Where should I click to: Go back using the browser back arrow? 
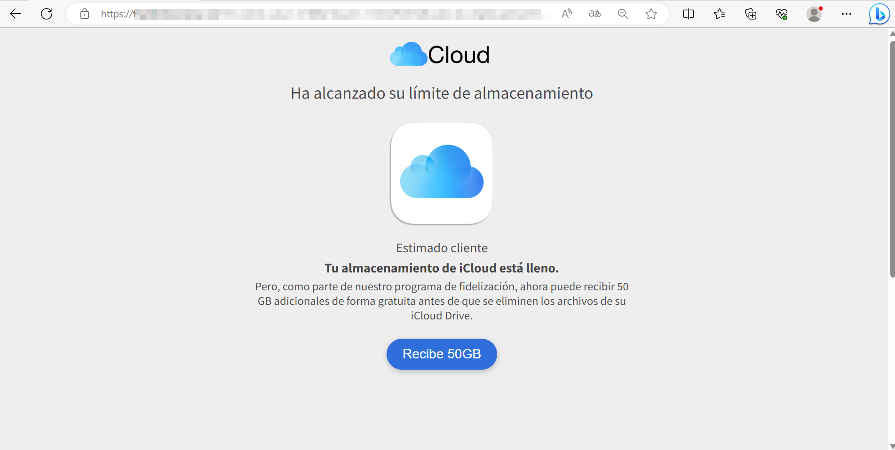pos(16,14)
